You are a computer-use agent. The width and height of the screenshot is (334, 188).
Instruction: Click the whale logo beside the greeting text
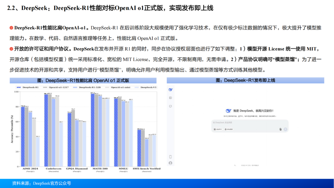228,111
